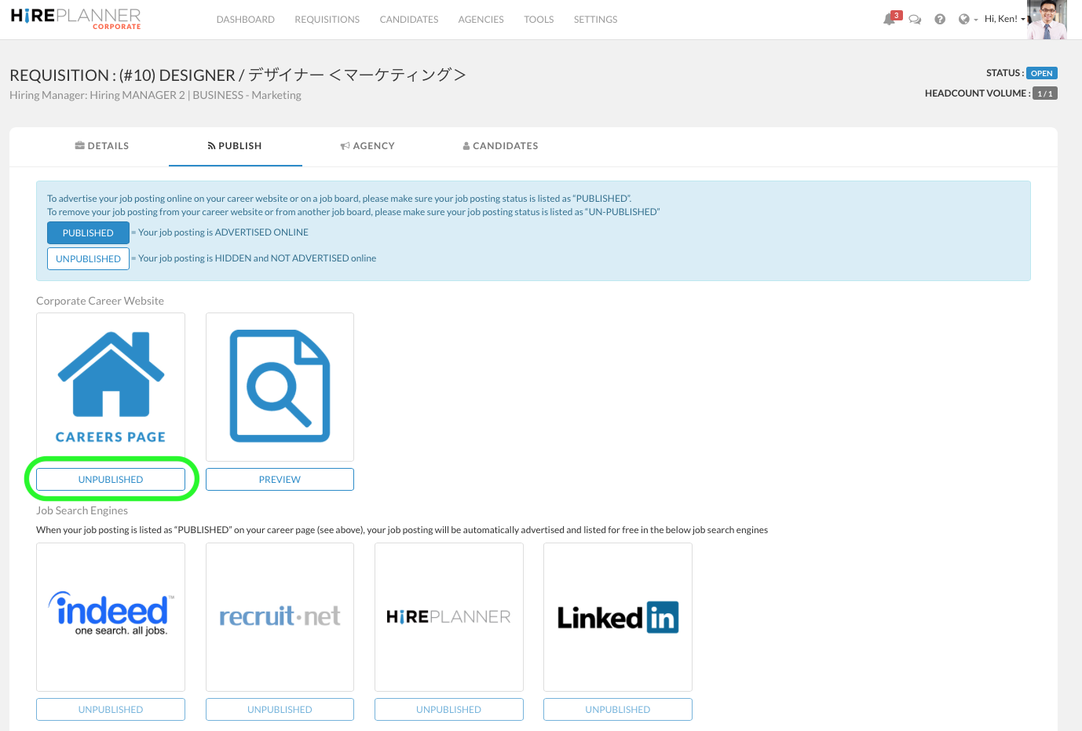Click Ken's profile photo

coord(1046,19)
